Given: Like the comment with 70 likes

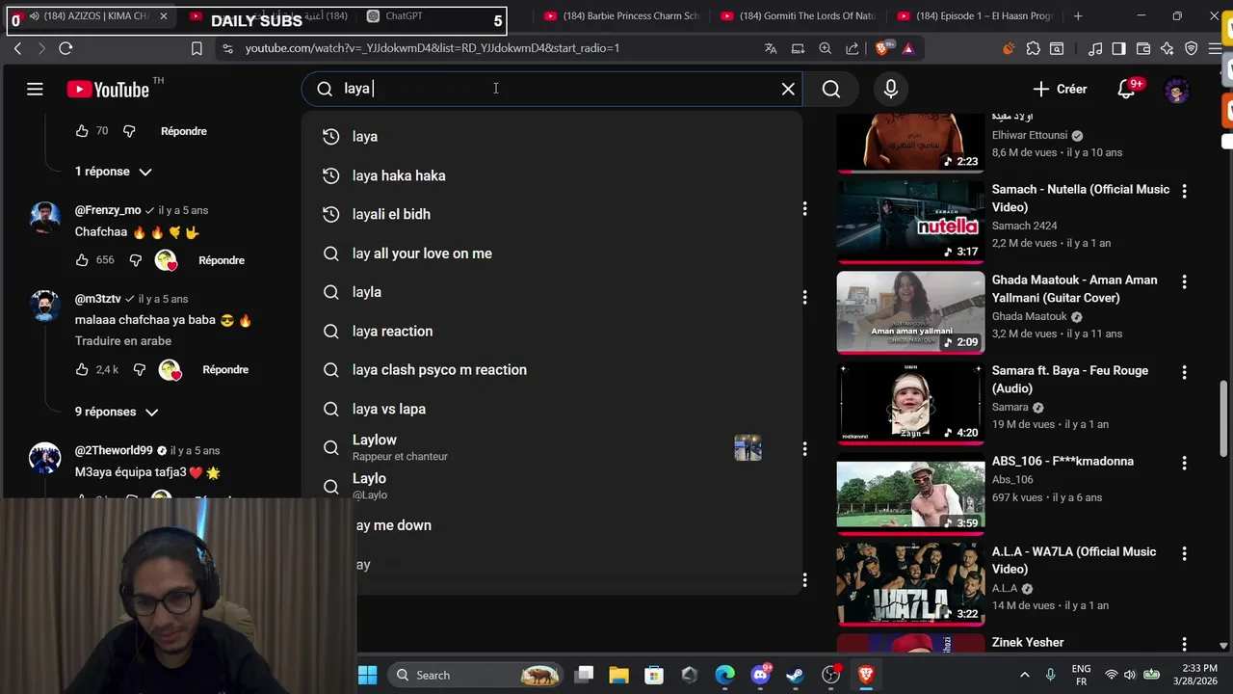Looking at the screenshot, I should point(82,131).
